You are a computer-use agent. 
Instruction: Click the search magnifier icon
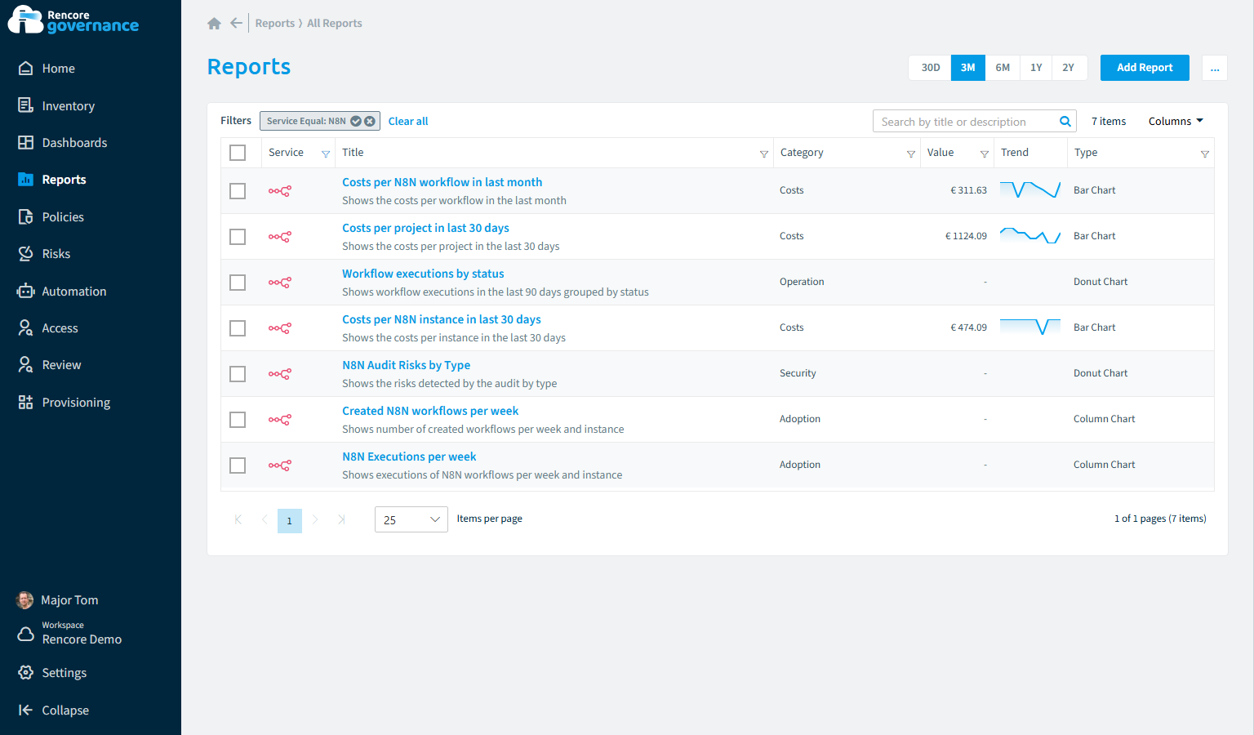[x=1065, y=122]
